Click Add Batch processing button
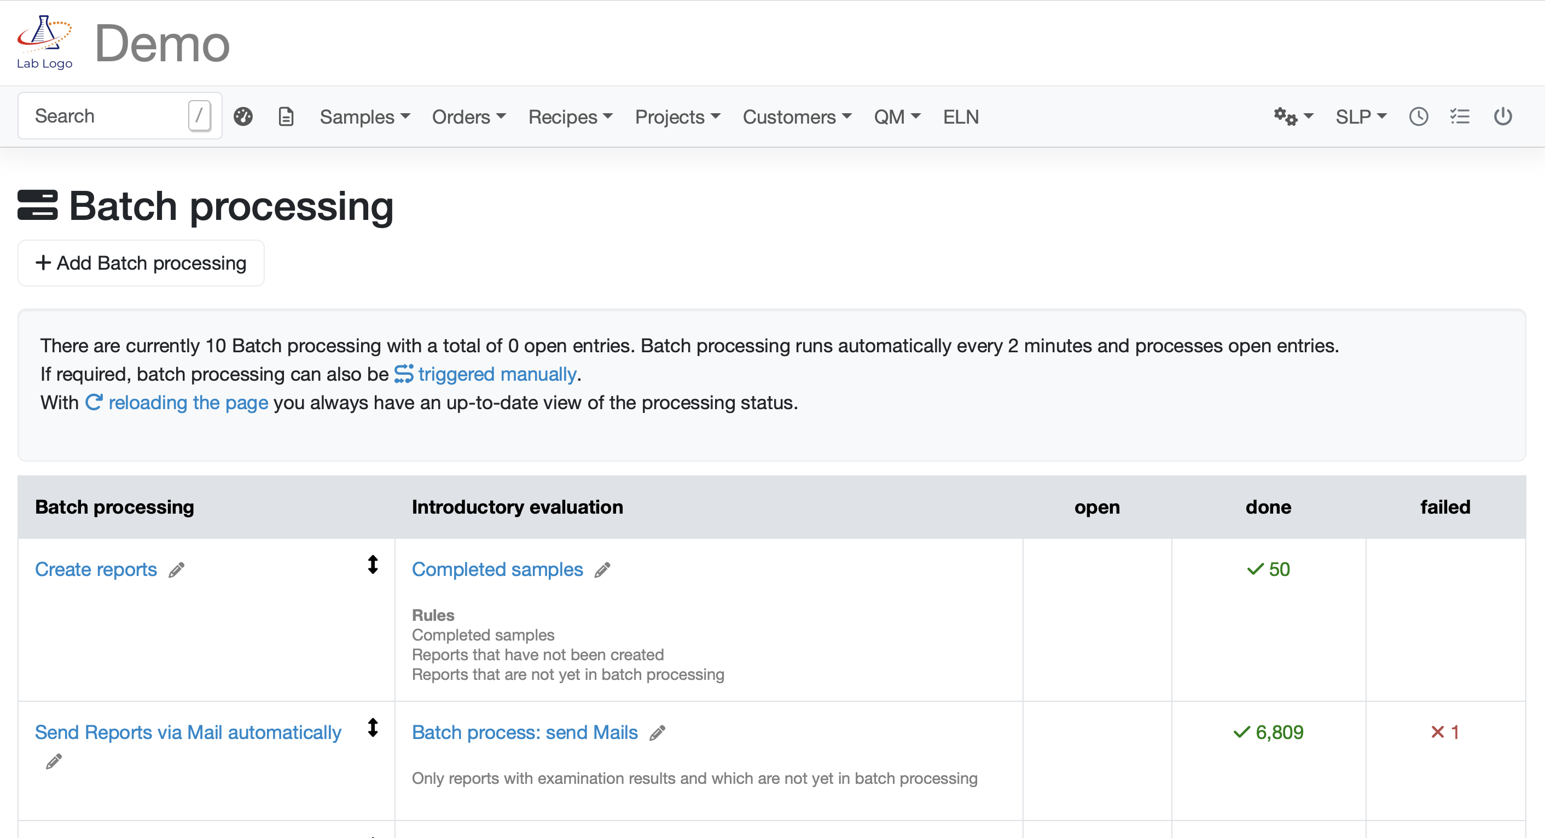1545x838 pixels. tap(141, 263)
